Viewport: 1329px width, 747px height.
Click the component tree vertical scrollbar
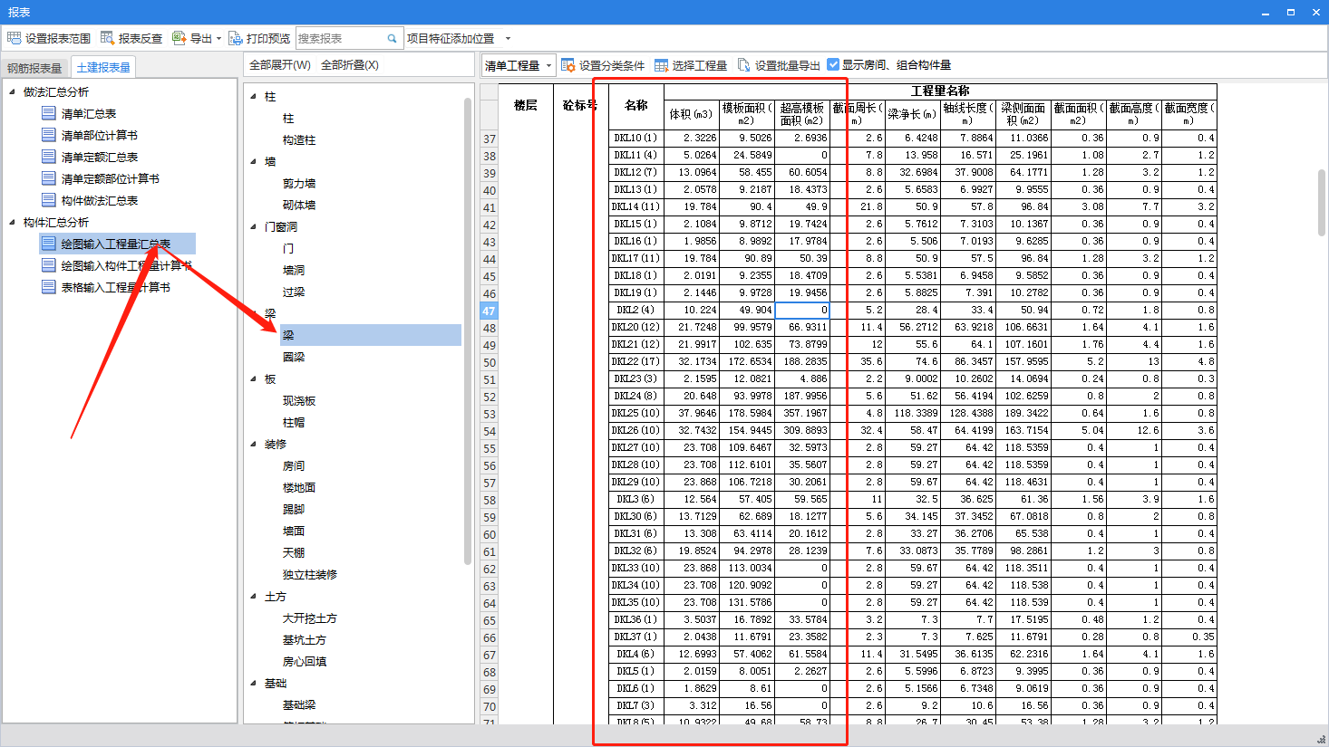pos(468,330)
